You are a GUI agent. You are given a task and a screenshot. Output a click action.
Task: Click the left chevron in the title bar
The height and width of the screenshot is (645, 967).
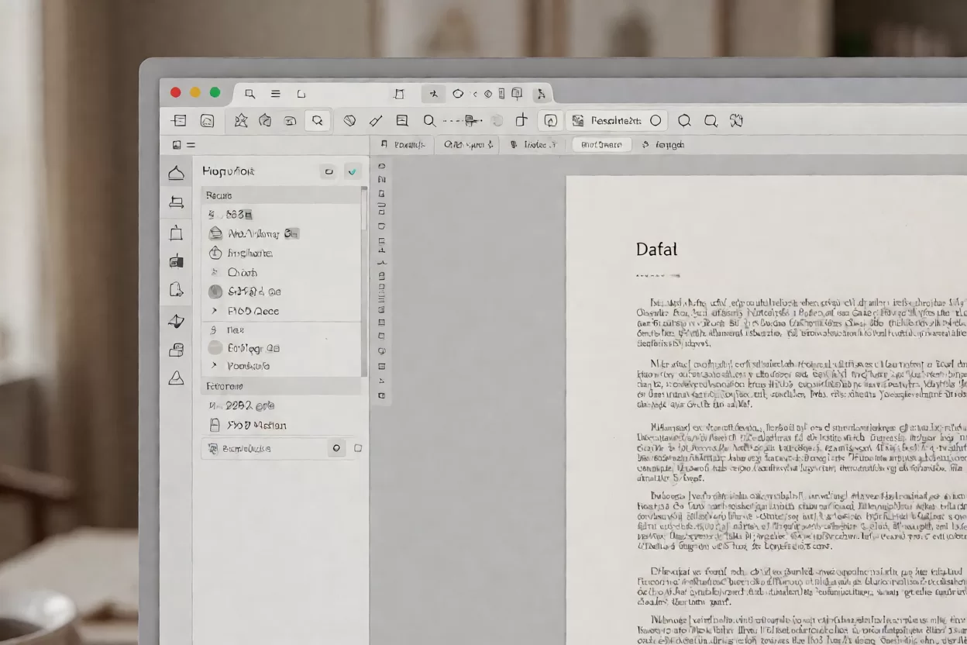[x=474, y=94]
